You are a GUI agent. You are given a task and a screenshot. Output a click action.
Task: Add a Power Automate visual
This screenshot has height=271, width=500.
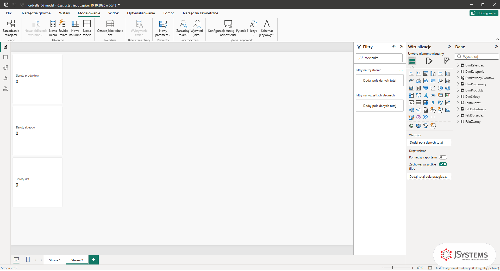coord(426,117)
